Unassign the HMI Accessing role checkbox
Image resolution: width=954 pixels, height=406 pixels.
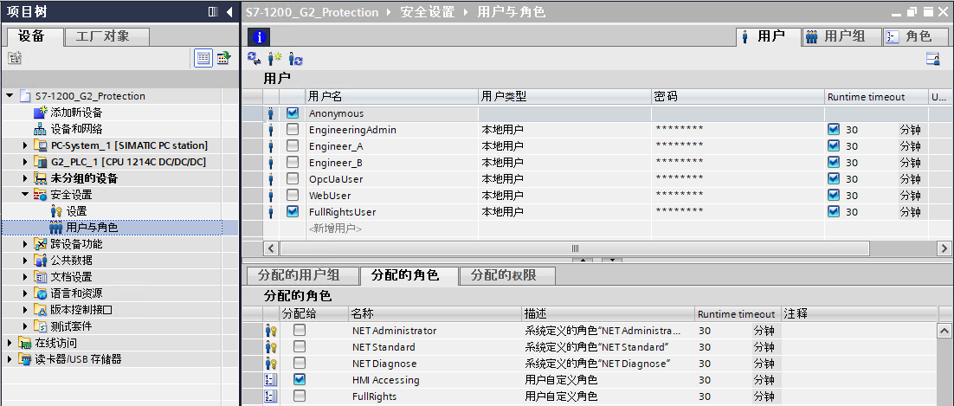[x=300, y=379]
